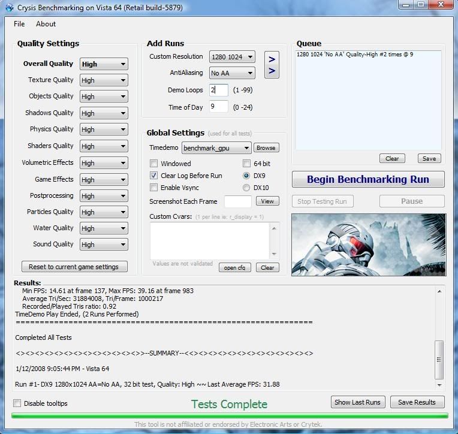Open the Custom Resolution dropdown

(232, 57)
